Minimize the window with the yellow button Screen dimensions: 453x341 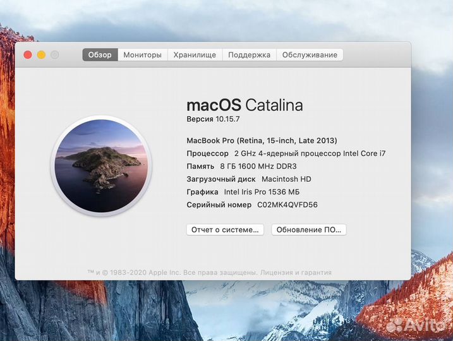click(41, 54)
